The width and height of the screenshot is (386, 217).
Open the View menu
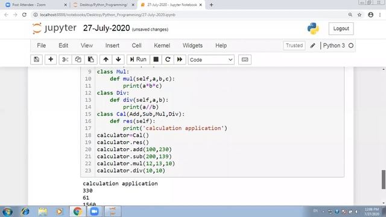click(87, 46)
